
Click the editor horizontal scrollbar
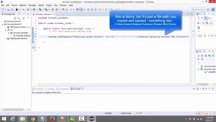(x=114, y=84)
